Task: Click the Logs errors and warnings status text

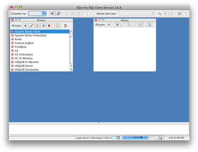Action: coord(94,138)
